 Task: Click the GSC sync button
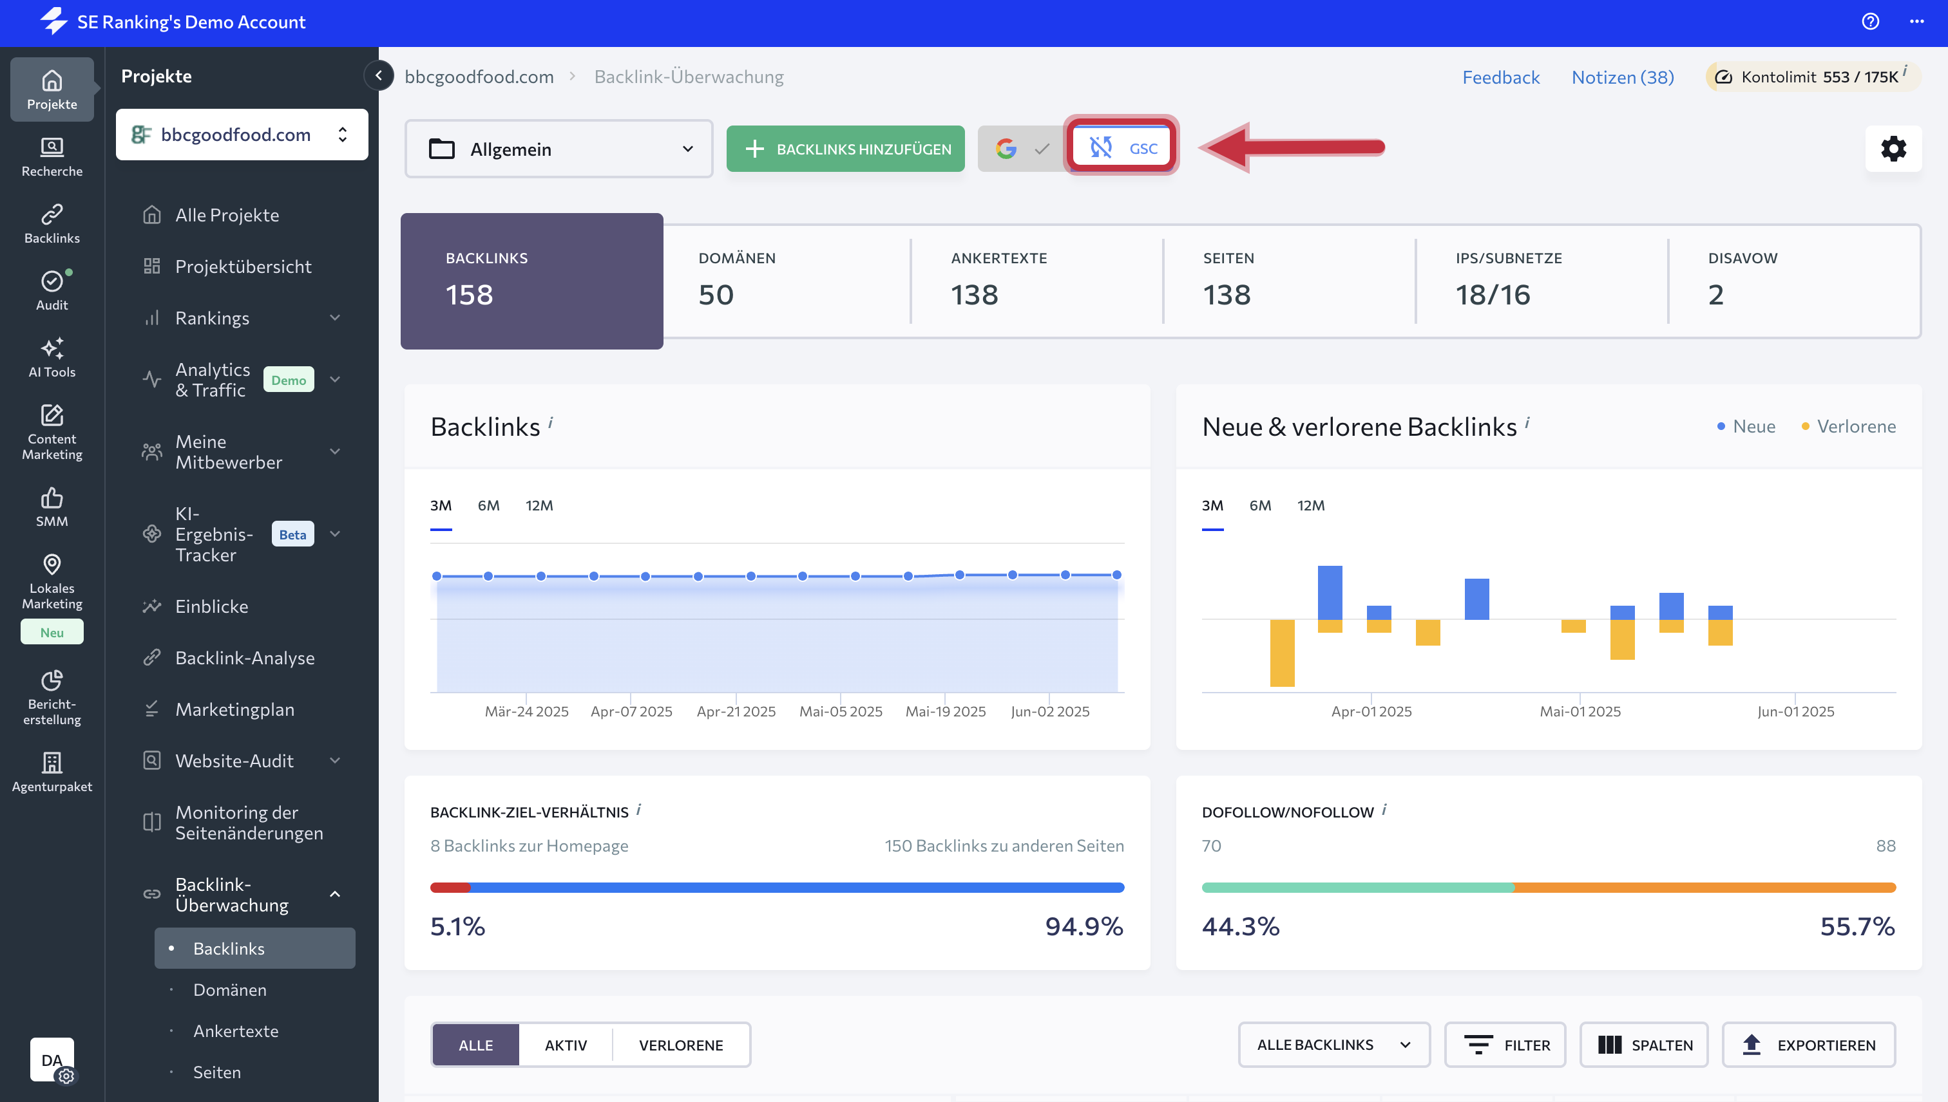coord(1122,147)
